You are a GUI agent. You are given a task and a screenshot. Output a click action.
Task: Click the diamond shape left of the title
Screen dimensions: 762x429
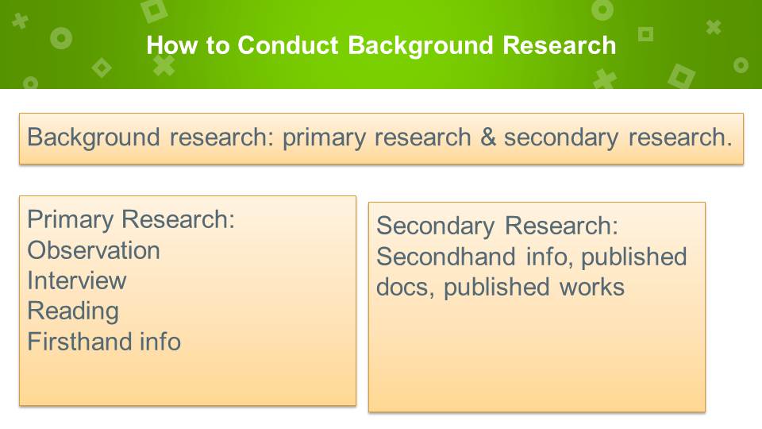click(x=101, y=68)
